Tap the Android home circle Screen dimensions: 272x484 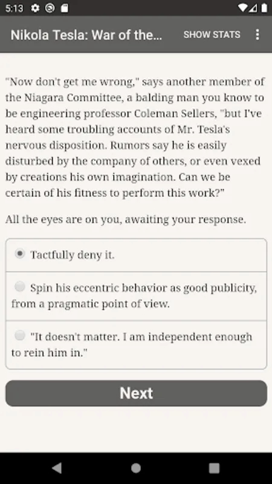click(136, 468)
